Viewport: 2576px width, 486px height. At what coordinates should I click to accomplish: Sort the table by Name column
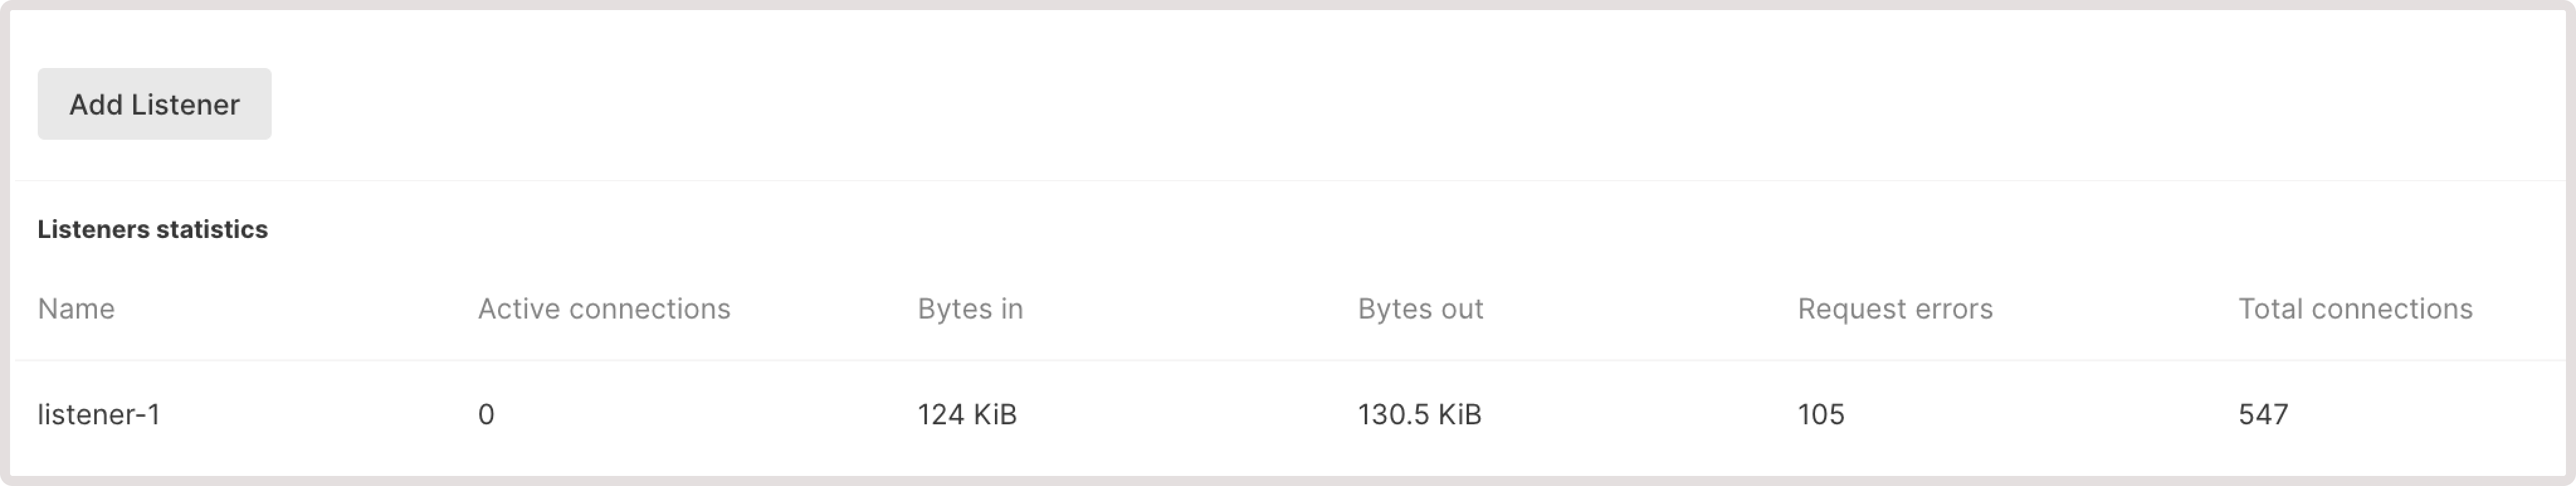pyautogui.click(x=76, y=309)
